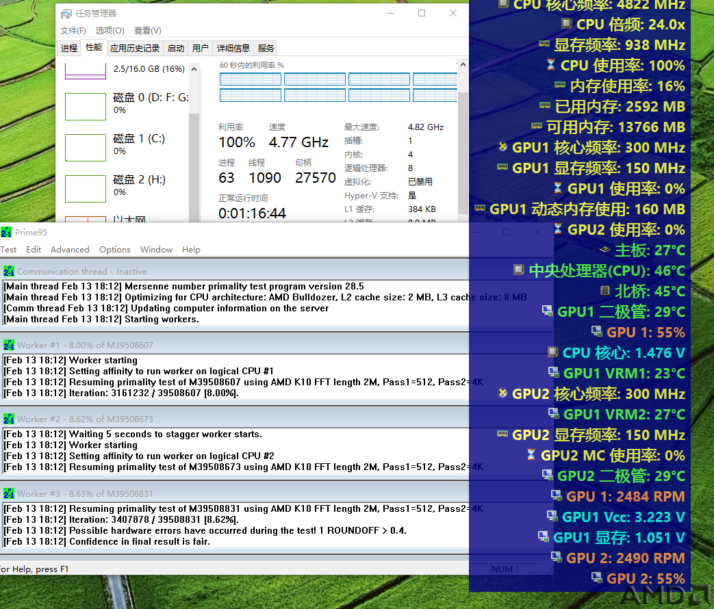The height and width of the screenshot is (609, 714).
Task: Click the Worker #1 window icon in Prime95
Action: click(9, 345)
